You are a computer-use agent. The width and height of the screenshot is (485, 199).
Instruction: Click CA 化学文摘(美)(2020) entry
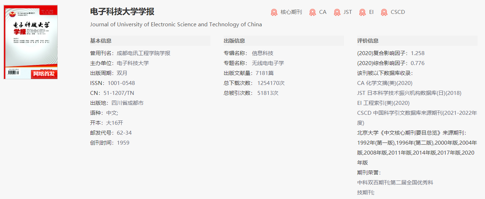tap(385, 83)
